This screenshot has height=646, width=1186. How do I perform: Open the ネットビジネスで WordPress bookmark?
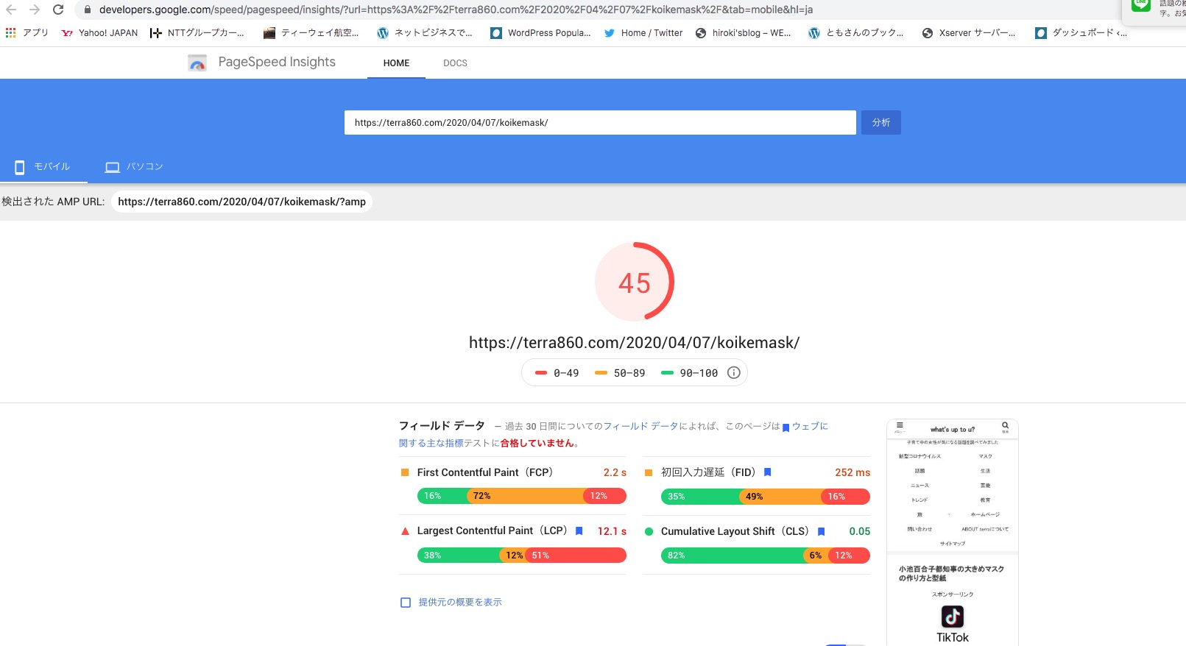pyautogui.click(x=425, y=33)
